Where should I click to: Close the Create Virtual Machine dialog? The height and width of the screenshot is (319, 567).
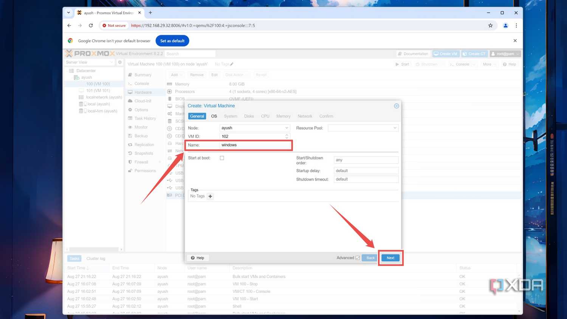coord(397,106)
